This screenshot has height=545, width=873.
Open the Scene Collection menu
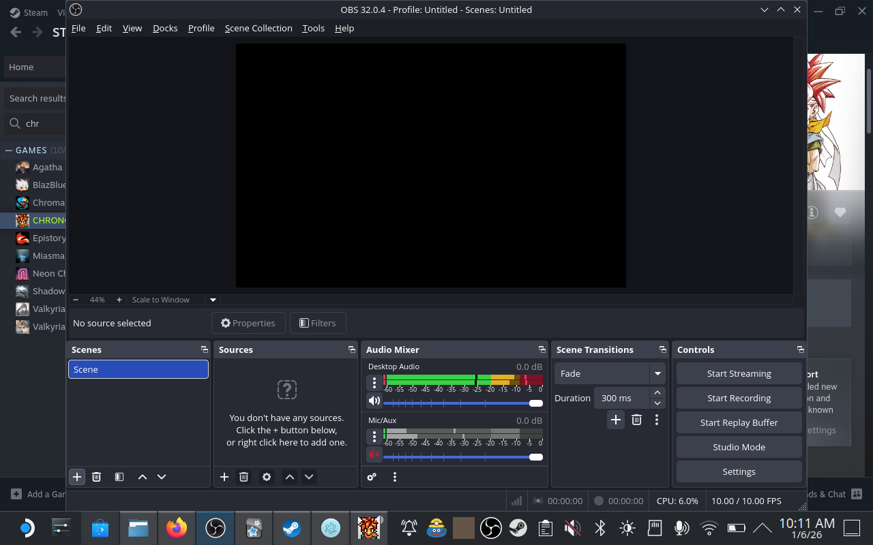[258, 28]
